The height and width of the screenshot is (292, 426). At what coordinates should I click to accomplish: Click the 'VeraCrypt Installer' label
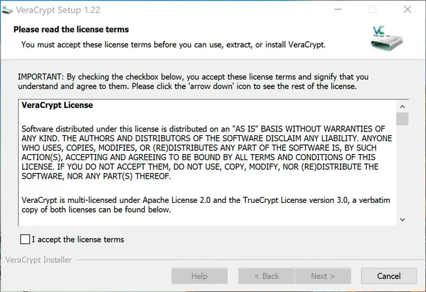(38, 260)
